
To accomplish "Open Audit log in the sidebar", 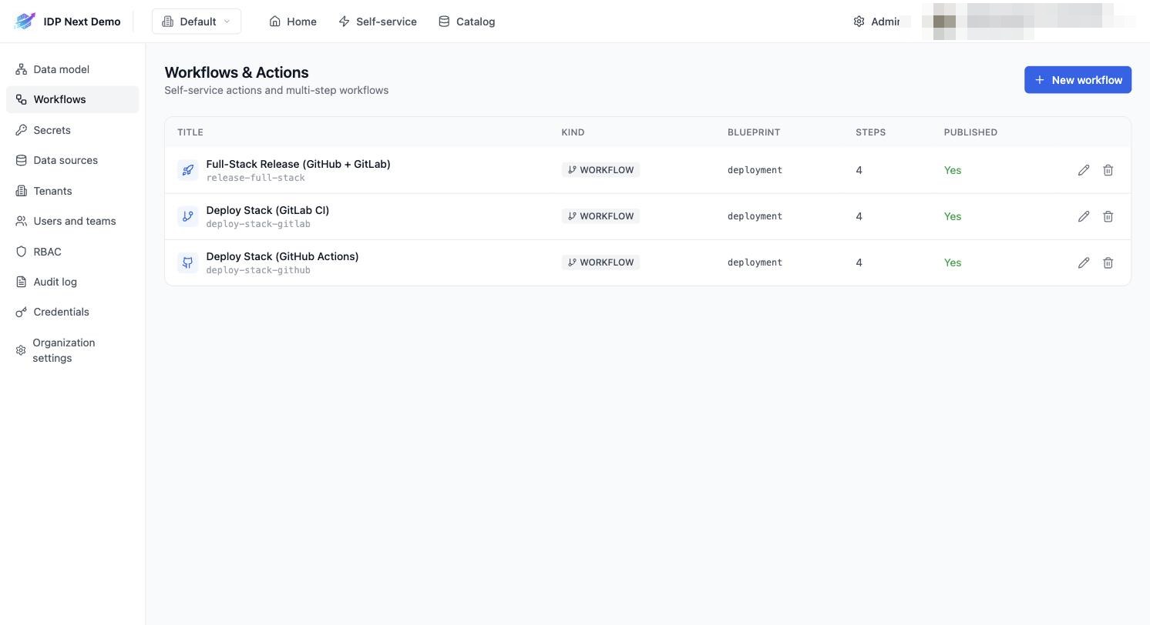I will pyautogui.click(x=72, y=282).
